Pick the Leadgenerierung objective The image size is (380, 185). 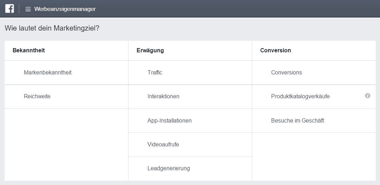tap(169, 169)
